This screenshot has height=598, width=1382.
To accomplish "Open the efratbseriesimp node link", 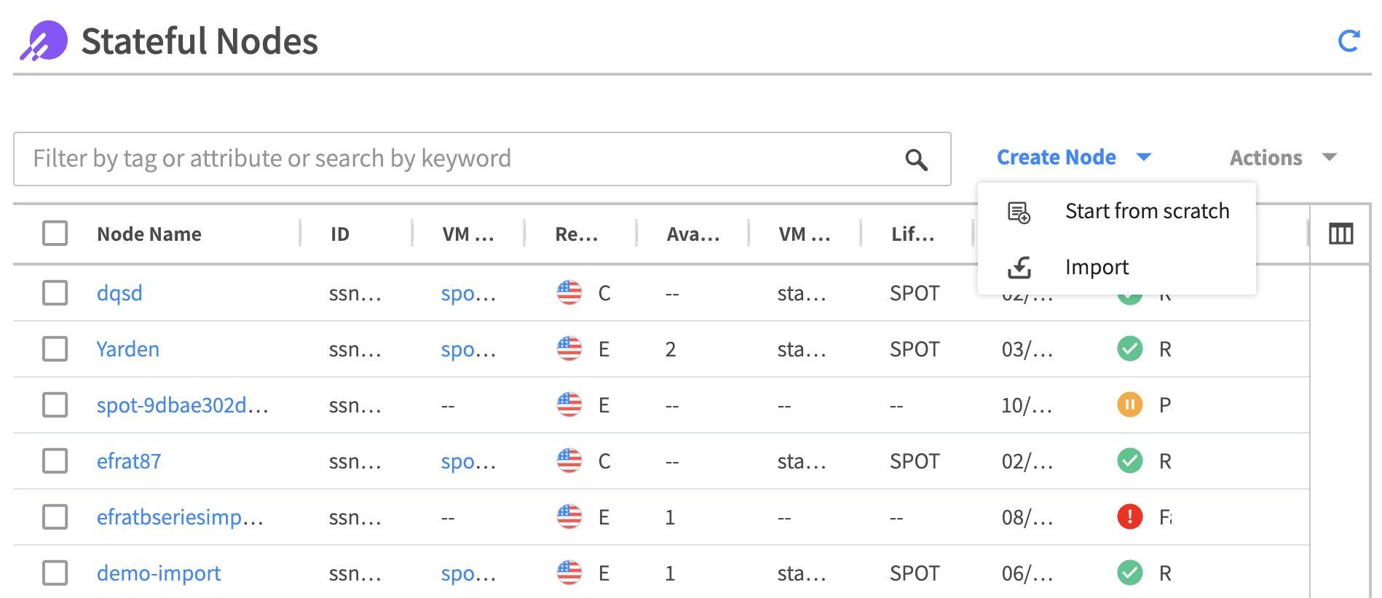I will 180,517.
